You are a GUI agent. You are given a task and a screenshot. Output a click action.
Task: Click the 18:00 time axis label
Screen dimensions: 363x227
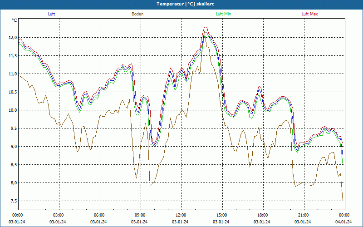[x=263, y=215]
